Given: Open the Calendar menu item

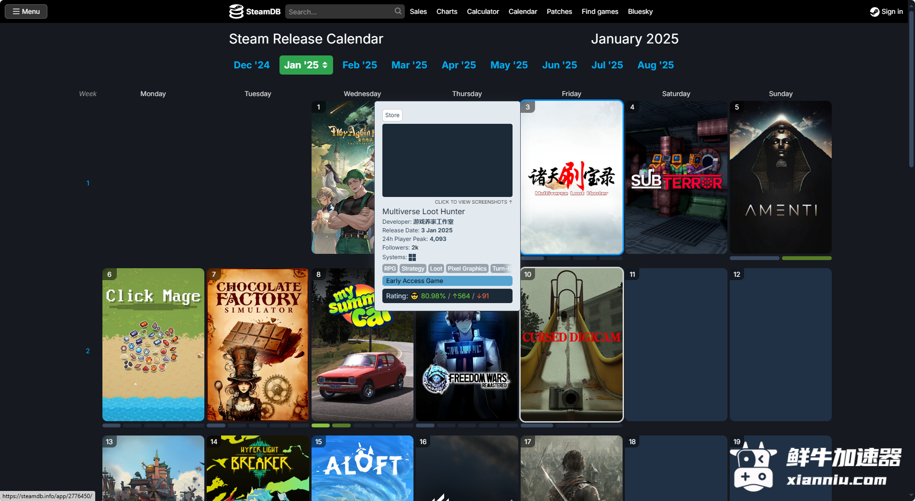Looking at the screenshot, I should [x=523, y=11].
